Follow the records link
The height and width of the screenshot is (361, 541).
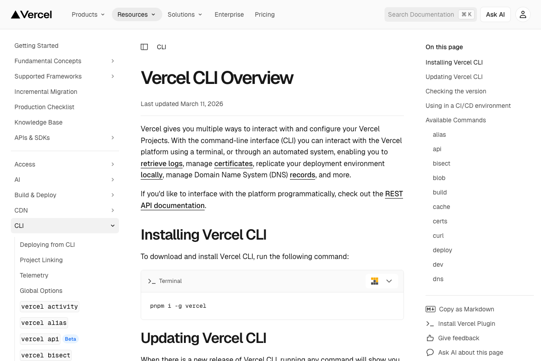(303, 175)
